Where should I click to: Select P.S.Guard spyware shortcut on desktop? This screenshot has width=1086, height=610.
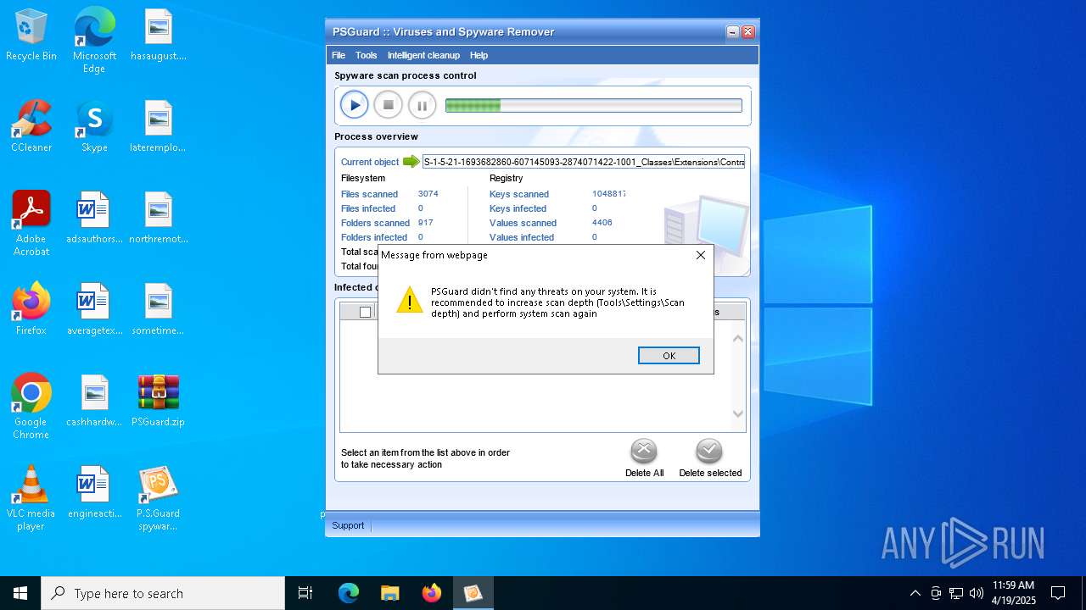click(x=159, y=498)
